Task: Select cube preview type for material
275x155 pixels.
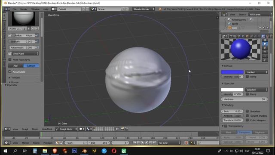Action: pyautogui.click(x=265, y=48)
